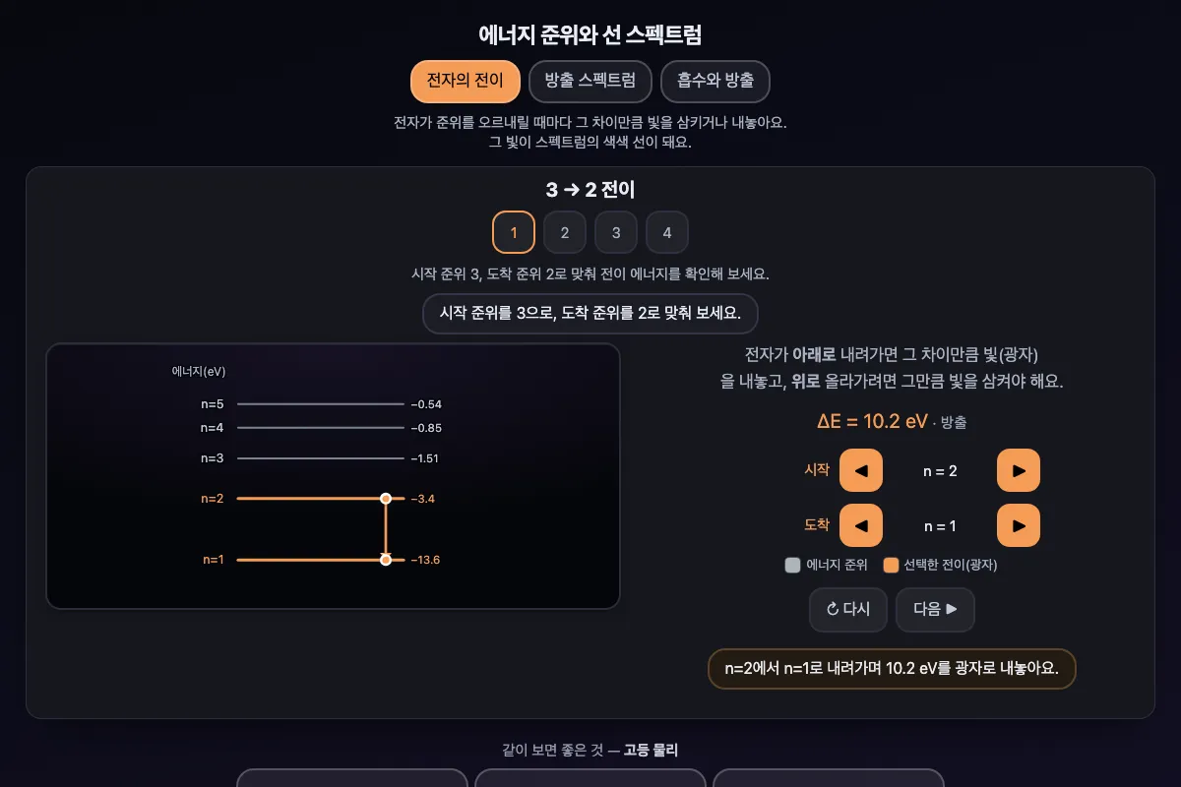The width and height of the screenshot is (1181, 787).
Task: Click the orange 선택한 전이 legend swatch
Action: (x=892, y=566)
